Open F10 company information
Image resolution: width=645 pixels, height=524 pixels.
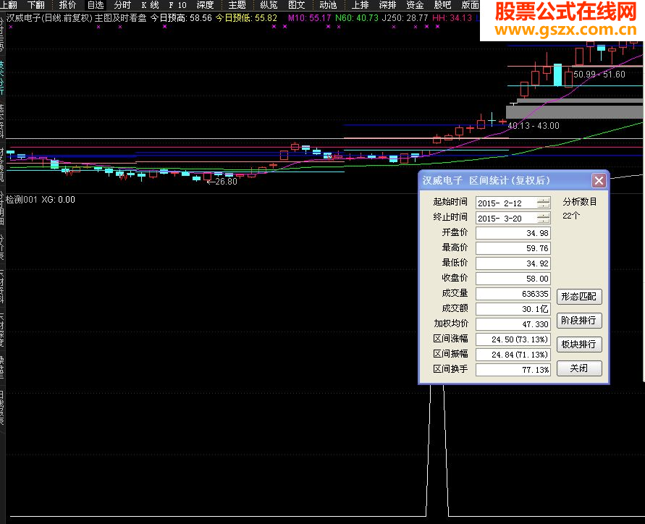[x=177, y=5]
